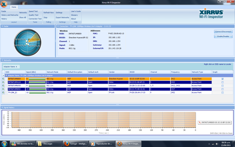This screenshot has width=235, height=147.
Task: Select Show All layout option
Action: click(x=23, y=17)
